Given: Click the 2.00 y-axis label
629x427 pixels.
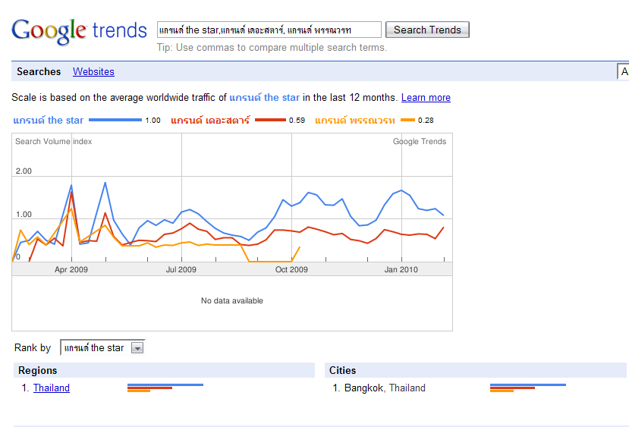Looking at the screenshot, I should 24,171.
